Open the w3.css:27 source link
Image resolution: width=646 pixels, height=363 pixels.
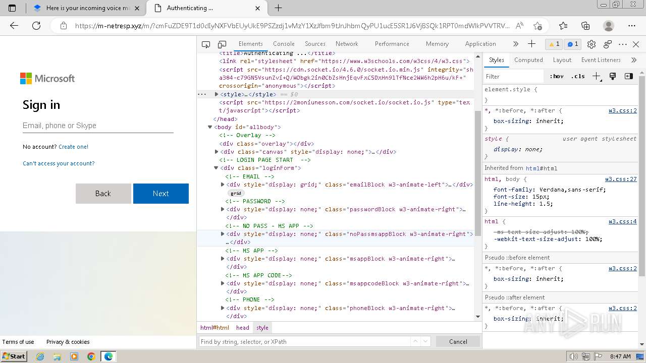pyautogui.click(x=621, y=179)
